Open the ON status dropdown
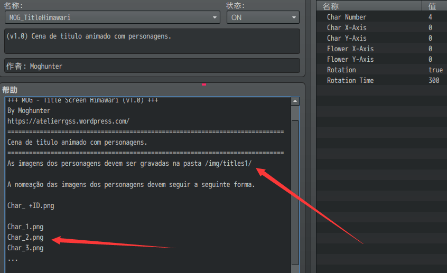Viewport: 447px width, 273px height. tap(263, 17)
